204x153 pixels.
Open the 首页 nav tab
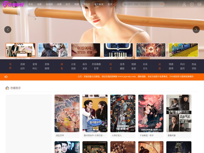(31, 4)
